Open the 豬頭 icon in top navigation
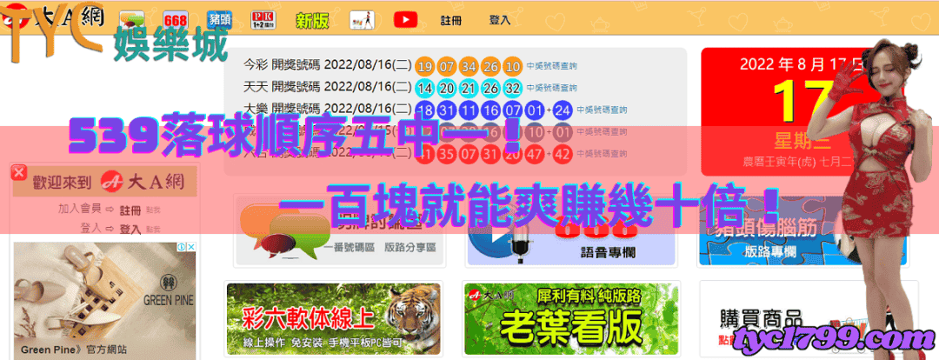 pos(219,20)
